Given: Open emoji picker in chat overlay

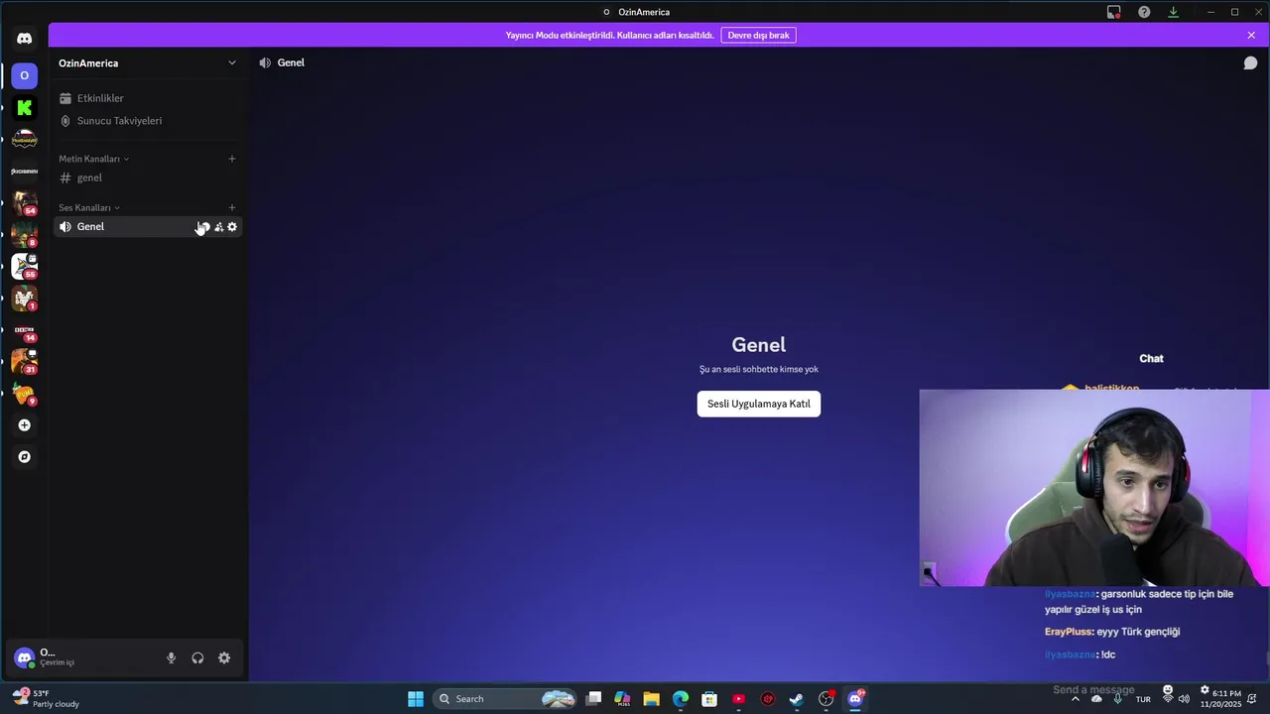Looking at the screenshot, I should (1168, 690).
